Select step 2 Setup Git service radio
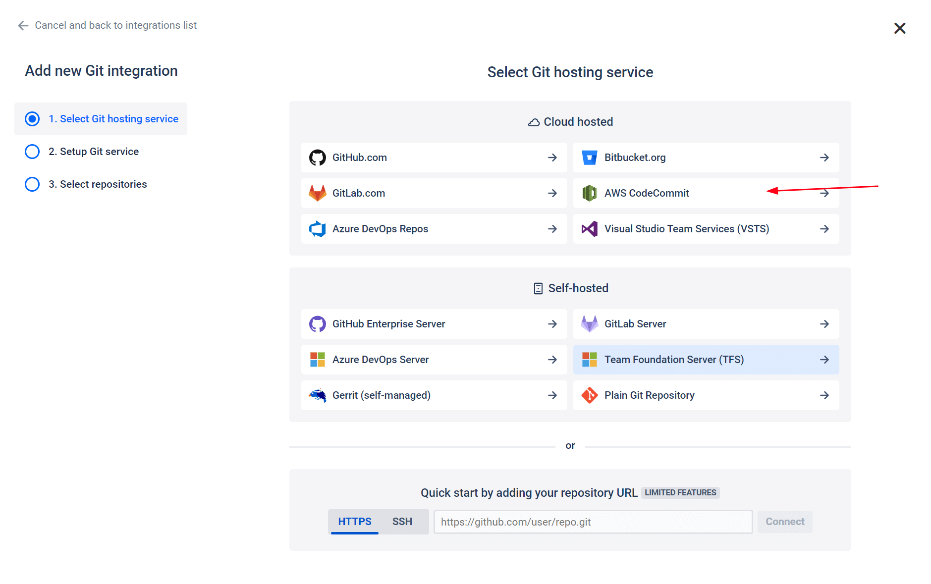 32,152
